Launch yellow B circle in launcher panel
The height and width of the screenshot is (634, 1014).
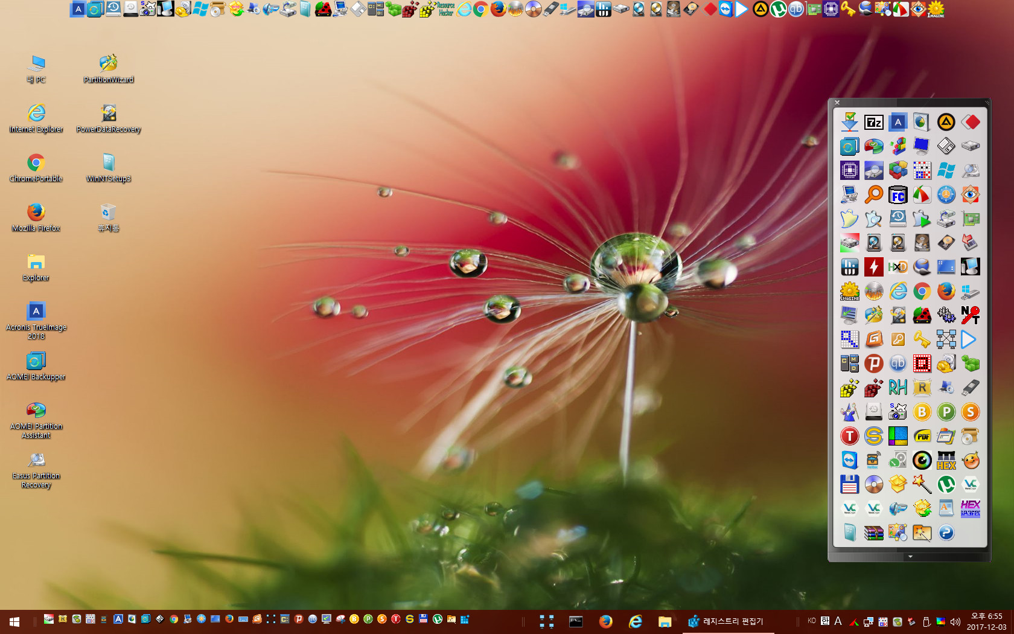922,412
